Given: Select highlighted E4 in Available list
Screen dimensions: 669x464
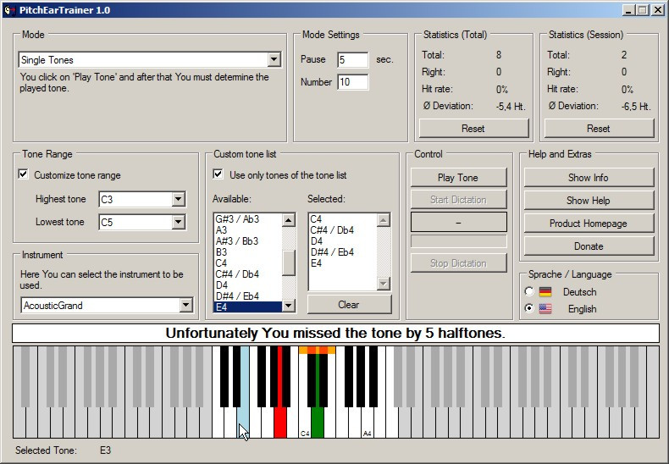Looking at the screenshot, I should click(x=247, y=307).
